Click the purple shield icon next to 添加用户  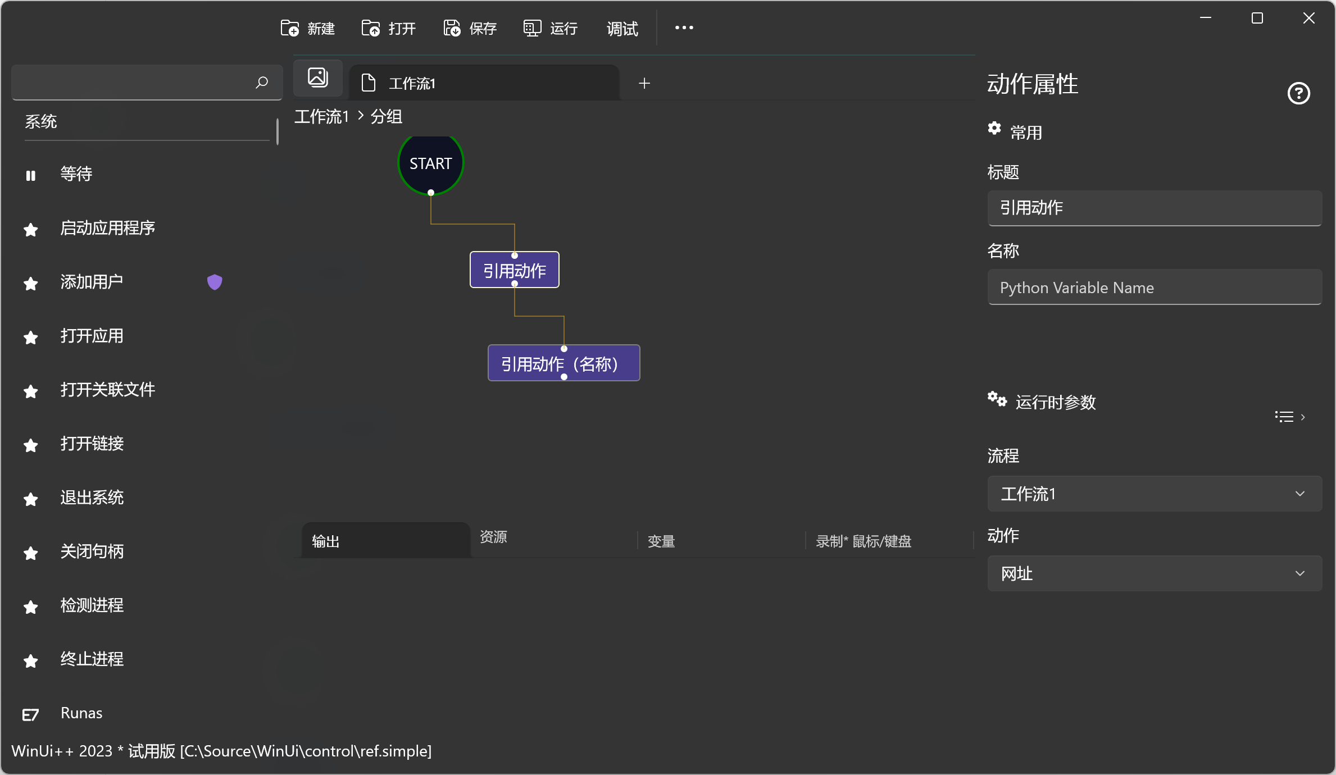pyautogui.click(x=215, y=282)
